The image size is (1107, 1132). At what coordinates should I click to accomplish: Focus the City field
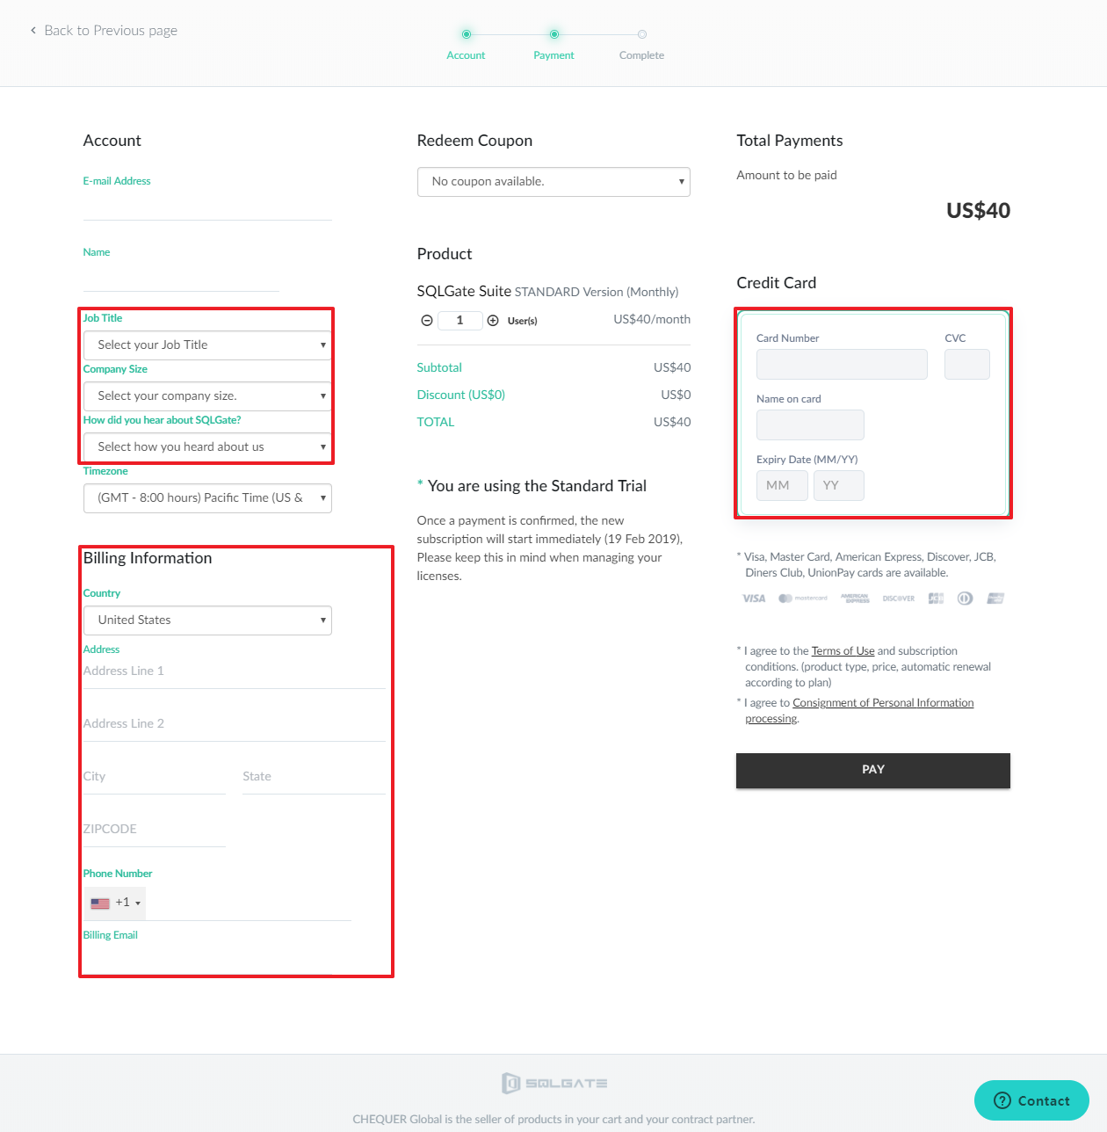coord(155,777)
